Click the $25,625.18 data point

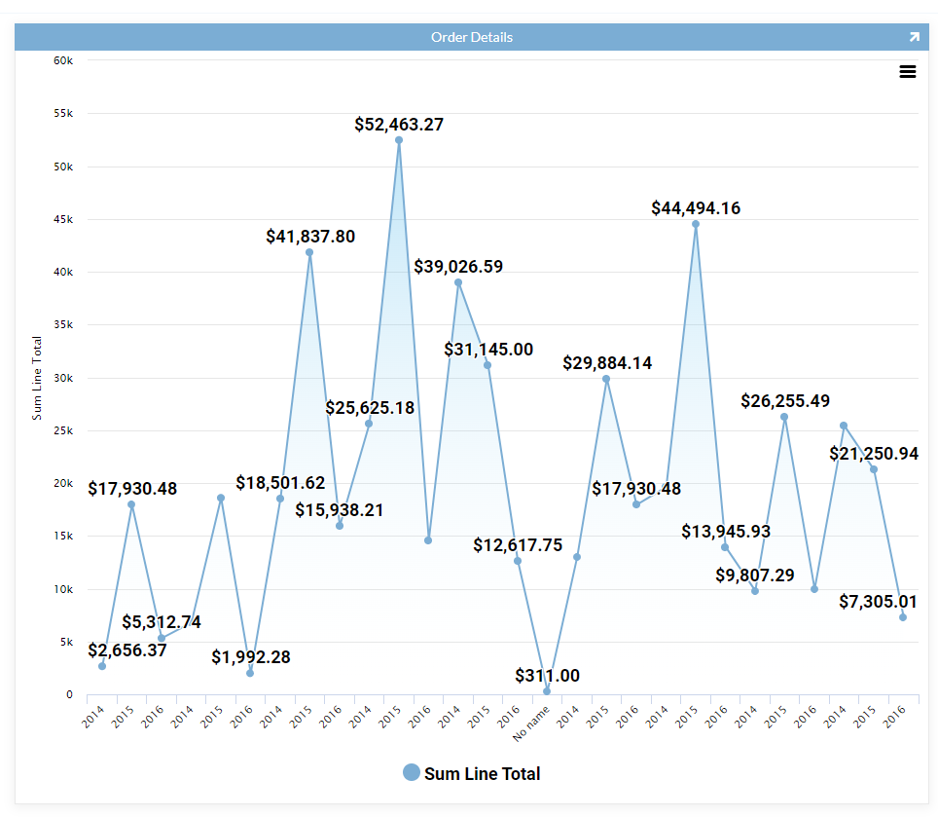[x=369, y=424]
